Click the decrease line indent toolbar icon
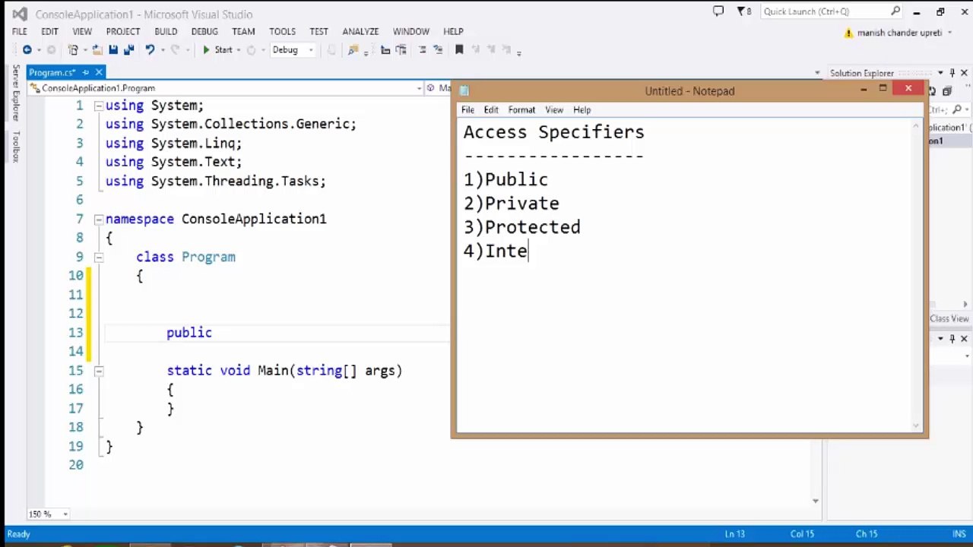 (385, 50)
